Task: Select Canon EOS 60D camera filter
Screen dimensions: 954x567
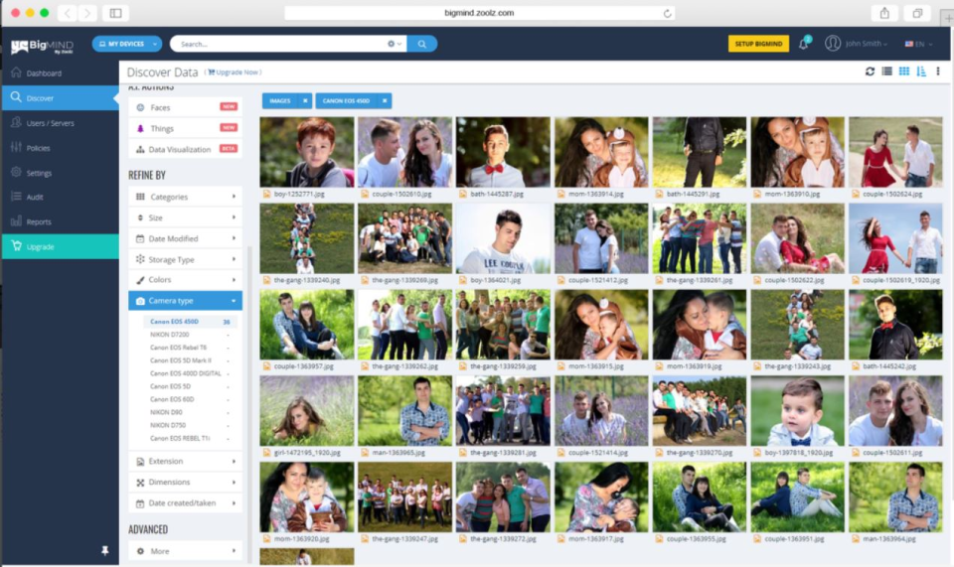Action: [189, 399]
